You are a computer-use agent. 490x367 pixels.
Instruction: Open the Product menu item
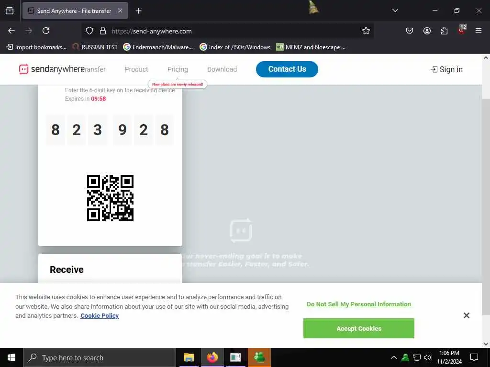[136, 69]
